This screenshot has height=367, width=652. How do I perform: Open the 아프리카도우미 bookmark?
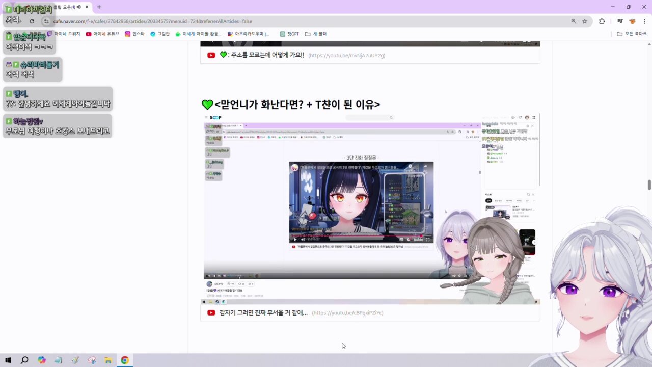(248, 34)
